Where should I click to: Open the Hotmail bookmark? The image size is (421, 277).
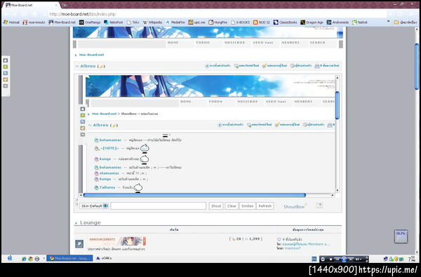pyautogui.click(x=11, y=22)
